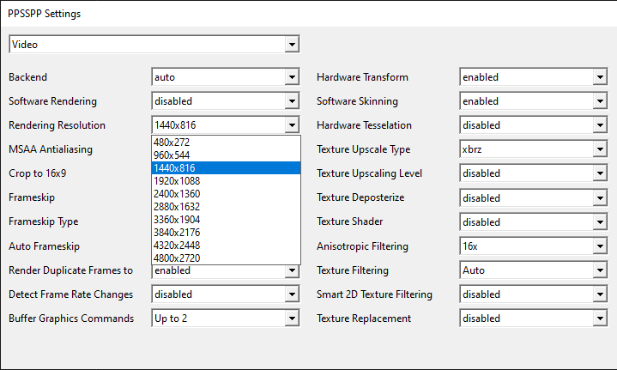617x370 pixels.
Task: Click the Texture Deposterize label
Action: 360,197
